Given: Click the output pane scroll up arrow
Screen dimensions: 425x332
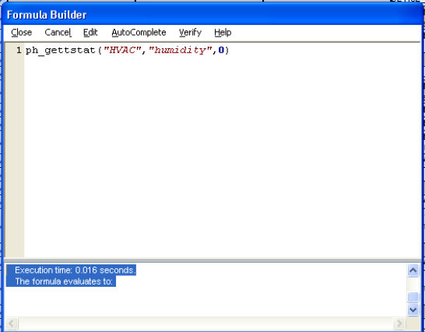Looking at the screenshot, I should (413, 271).
